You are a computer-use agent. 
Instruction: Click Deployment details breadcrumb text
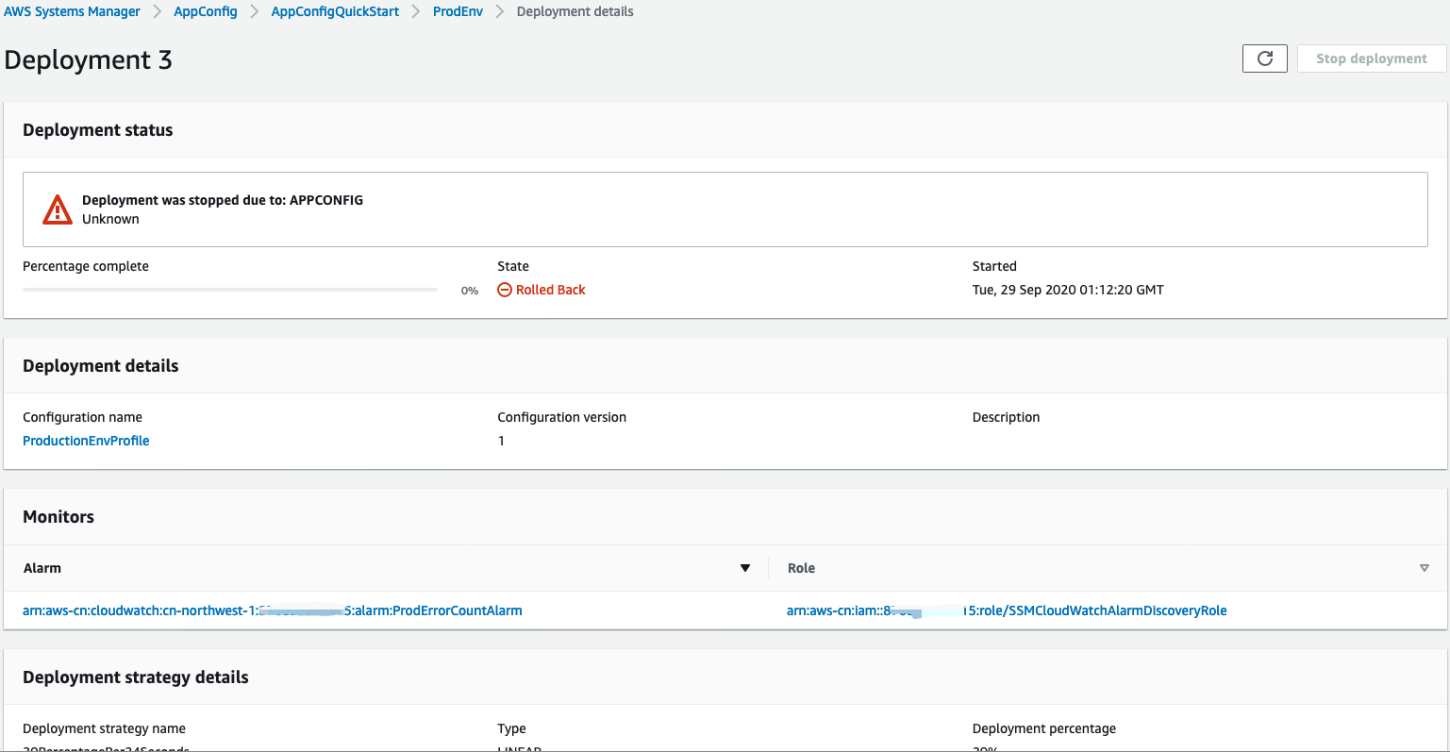pos(575,11)
